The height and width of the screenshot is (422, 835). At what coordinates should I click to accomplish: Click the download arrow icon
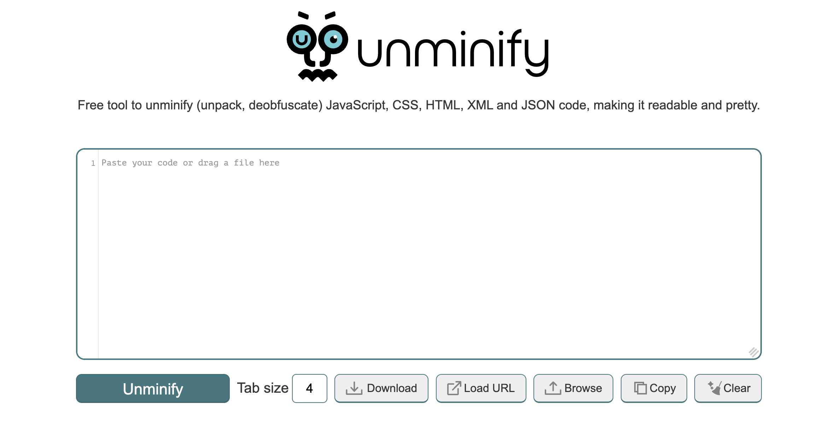[x=354, y=388]
